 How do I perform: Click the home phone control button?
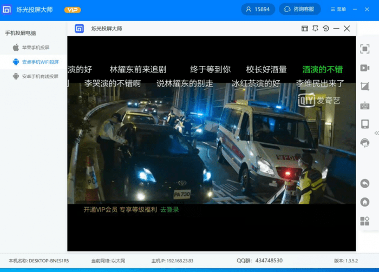(x=365, y=202)
